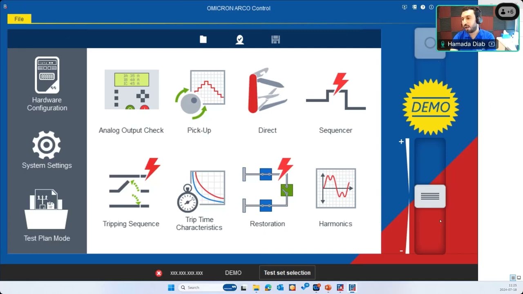Click the +6 participants button
Viewport: 523px width, 294px height.
pyautogui.click(x=507, y=12)
